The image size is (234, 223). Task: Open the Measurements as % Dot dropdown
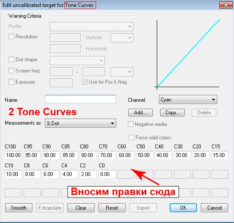click(x=80, y=123)
